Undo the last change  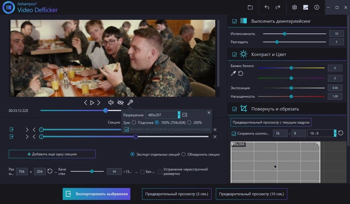click(x=267, y=7)
